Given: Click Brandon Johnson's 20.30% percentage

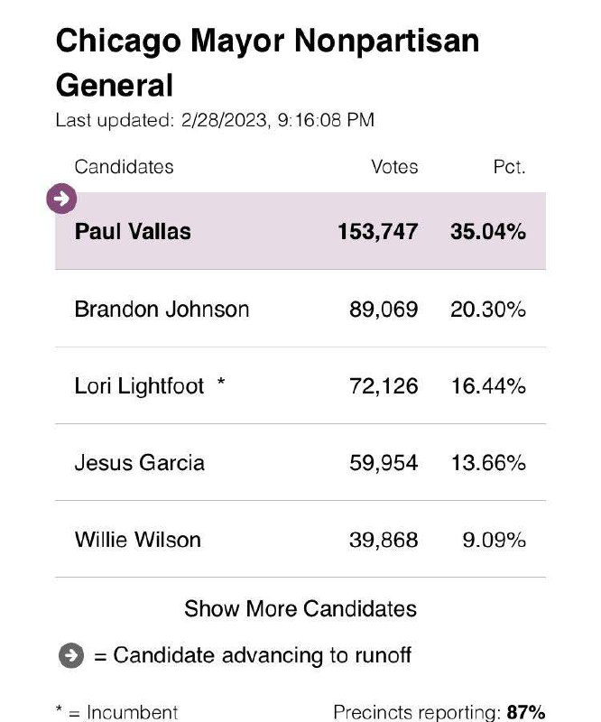Looking at the screenshot, I should coord(487,310).
